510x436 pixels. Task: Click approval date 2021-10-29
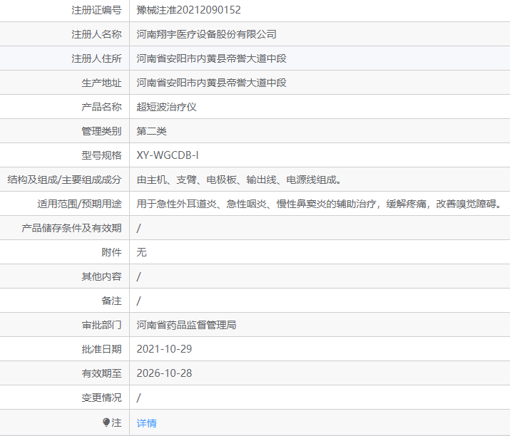164,349
